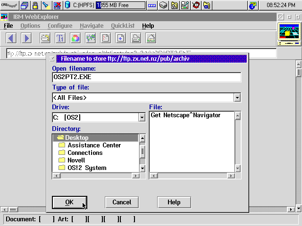Click the WarpCenter clock display

point(281,5)
